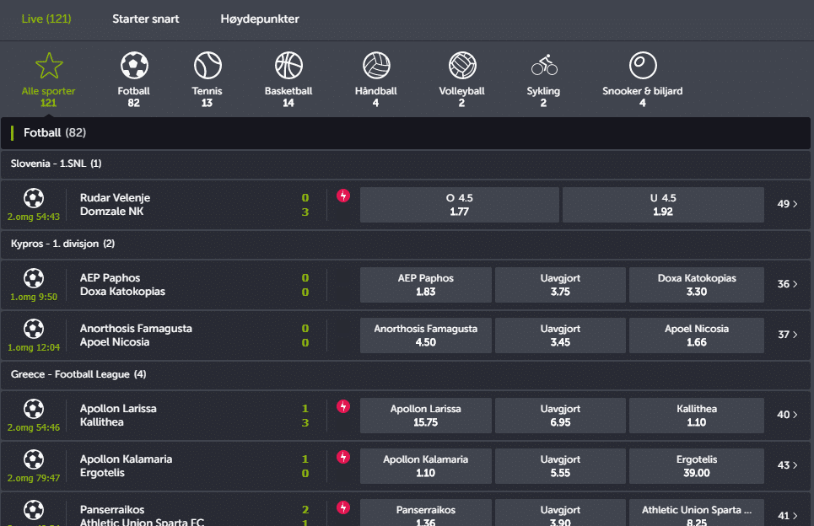The height and width of the screenshot is (526, 814).
Task: Select the Håndball sport icon
Action: coord(376,66)
